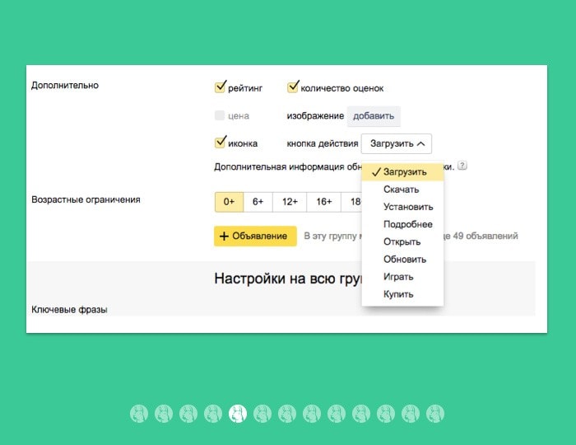
Task: Go to the eighth slide dot icon
Action: [x=312, y=414]
